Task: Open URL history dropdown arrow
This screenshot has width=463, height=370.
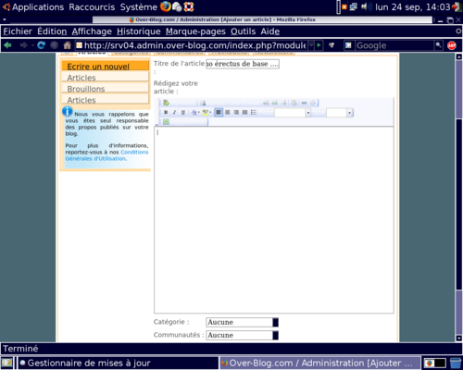Action: 311,45
